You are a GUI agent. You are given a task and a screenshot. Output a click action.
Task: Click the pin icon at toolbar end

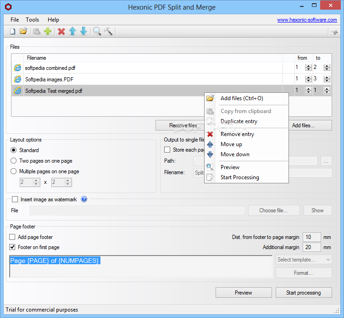[334, 32]
